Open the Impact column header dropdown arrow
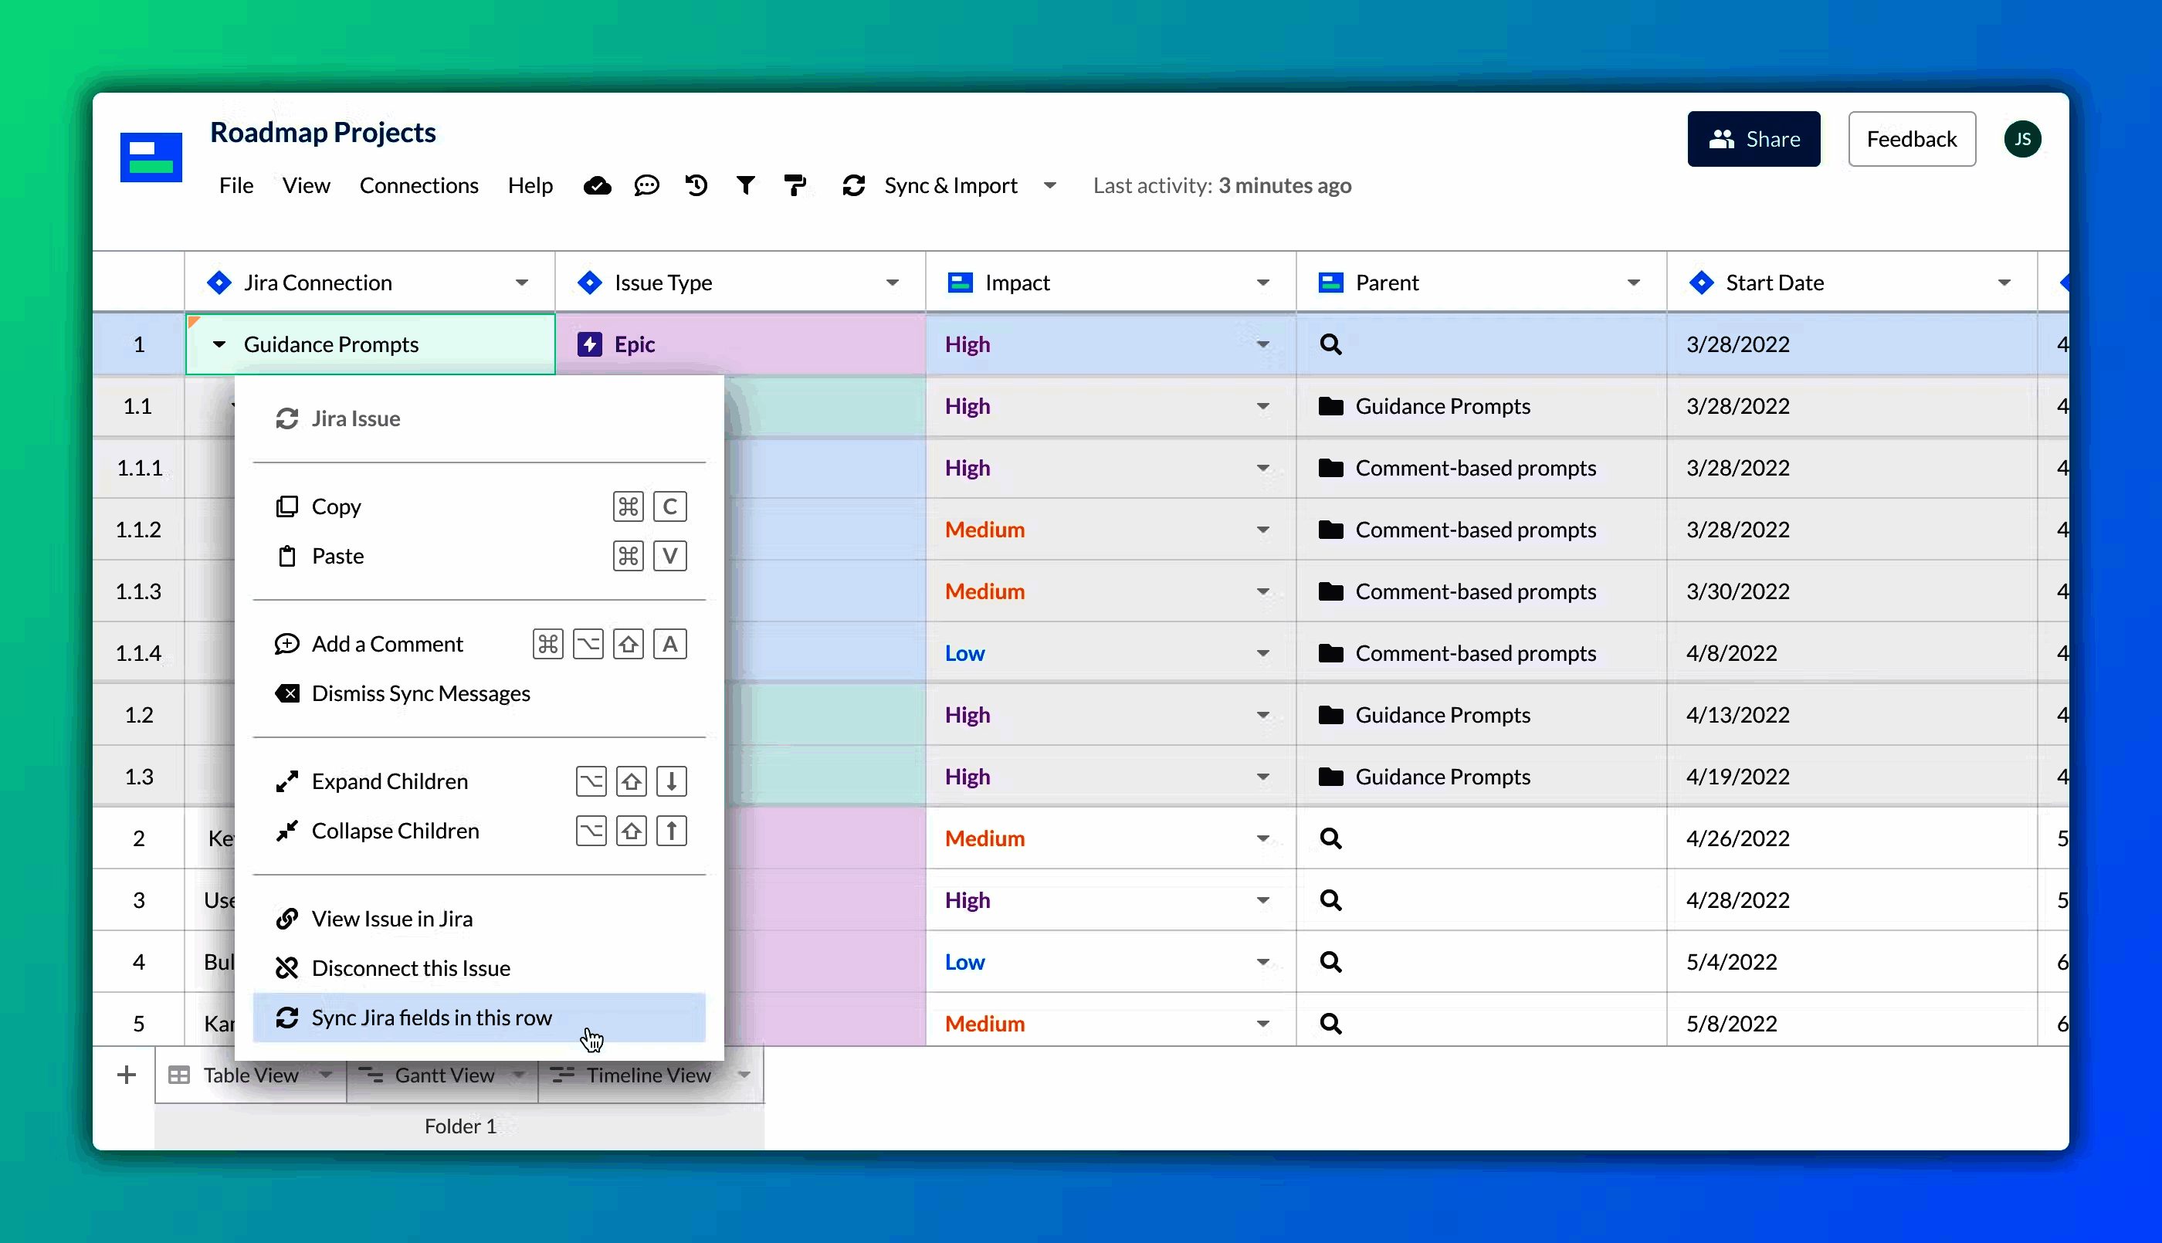 pyautogui.click(x=1262, y=283)
